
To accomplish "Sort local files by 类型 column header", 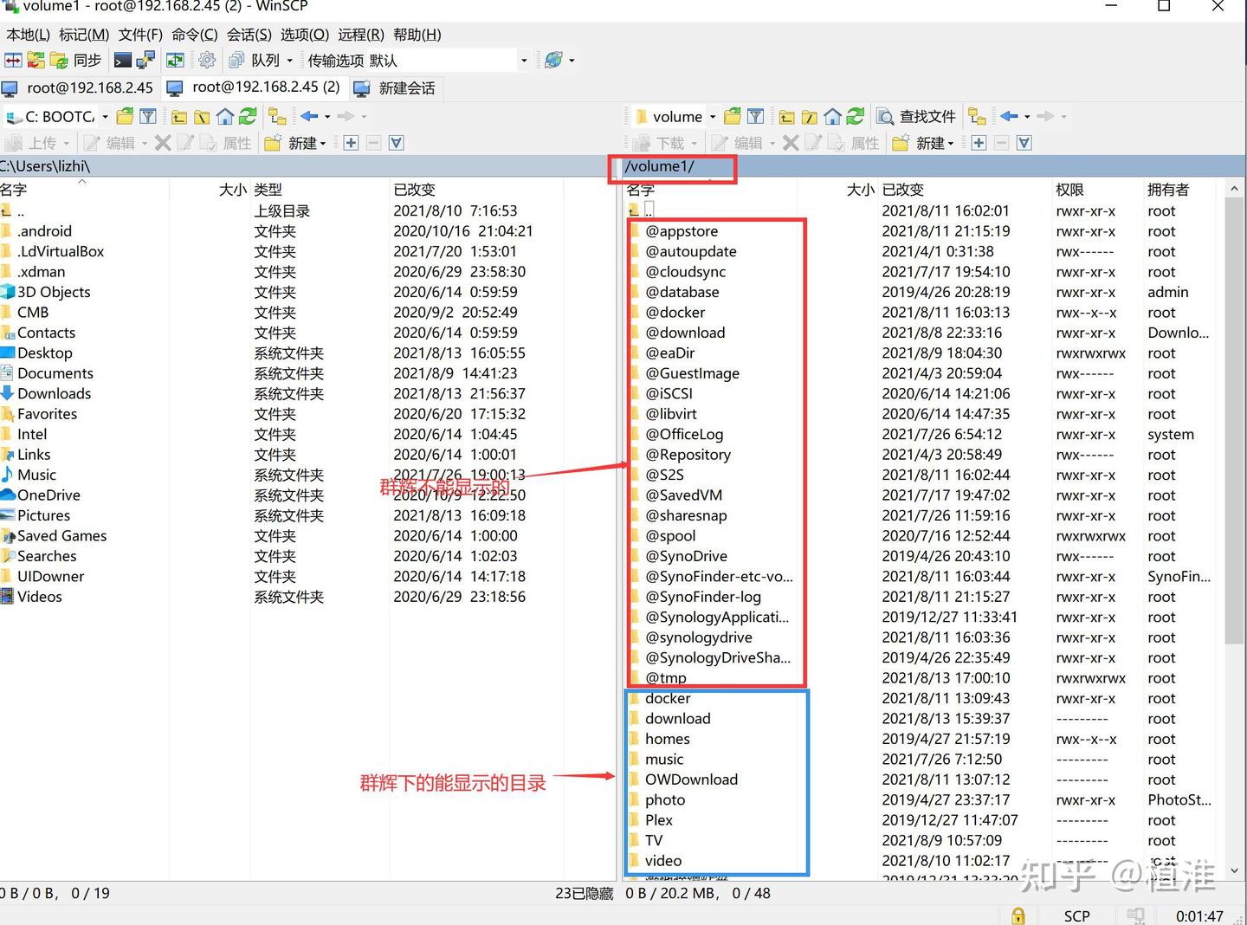I will 320,190.
